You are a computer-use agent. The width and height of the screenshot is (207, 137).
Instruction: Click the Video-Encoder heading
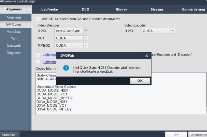[135, 25]
